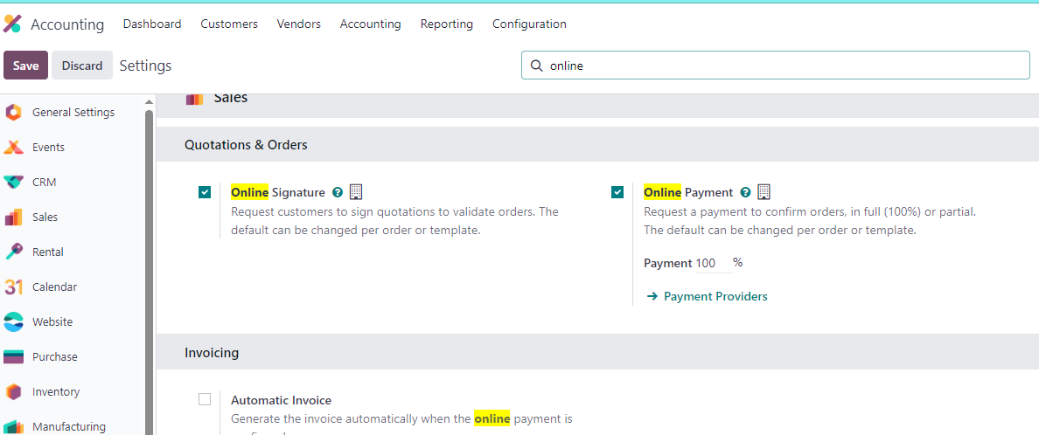
Task: Open the Customers menu
Action: [x=228, y=24]
